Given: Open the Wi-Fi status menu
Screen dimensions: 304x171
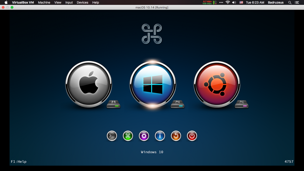Looking at the screenshot, I should click(228, 2).
